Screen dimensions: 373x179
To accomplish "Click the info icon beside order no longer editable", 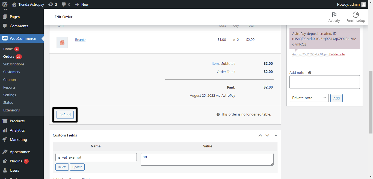I will [x=218, y=114].
